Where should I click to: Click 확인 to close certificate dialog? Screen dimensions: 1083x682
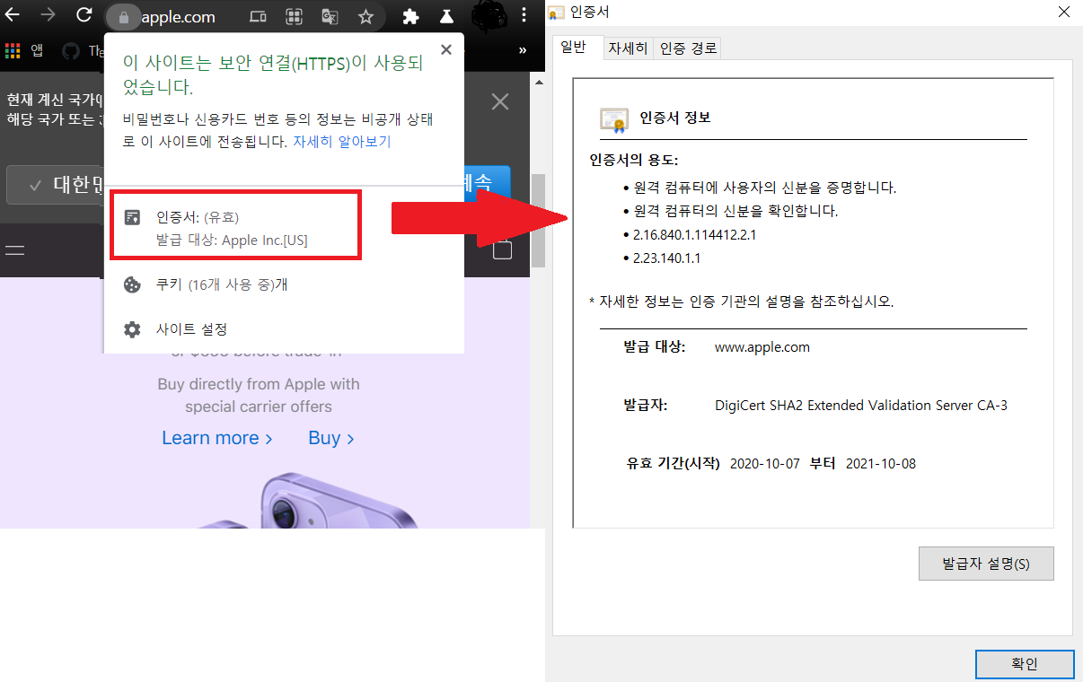tap(1024, 664)
